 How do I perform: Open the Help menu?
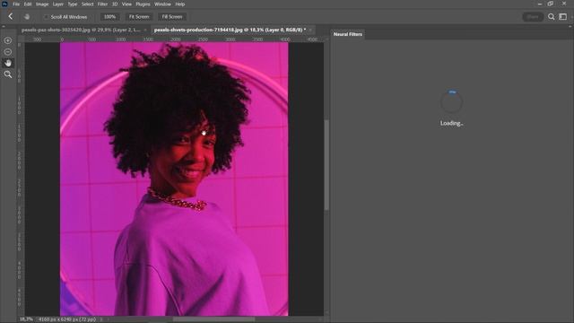coord(179,4)
